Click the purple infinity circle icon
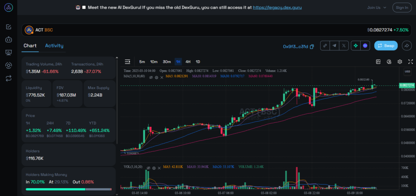 click(x=365, y=45)
